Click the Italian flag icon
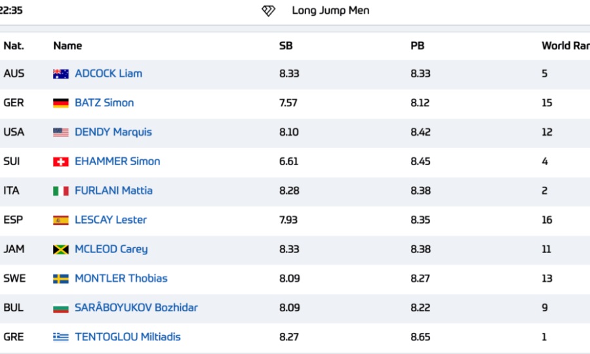 60,191
